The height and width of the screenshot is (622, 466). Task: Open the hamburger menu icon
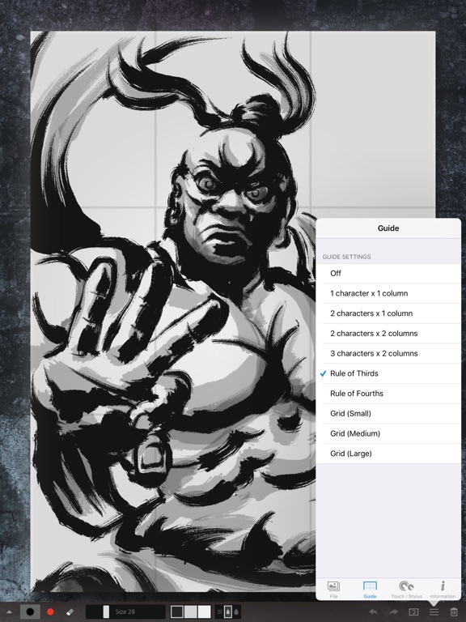tap(434, 612)
